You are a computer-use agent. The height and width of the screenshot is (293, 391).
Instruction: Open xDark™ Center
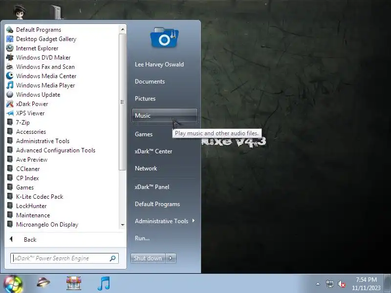(x=165, y=151)
